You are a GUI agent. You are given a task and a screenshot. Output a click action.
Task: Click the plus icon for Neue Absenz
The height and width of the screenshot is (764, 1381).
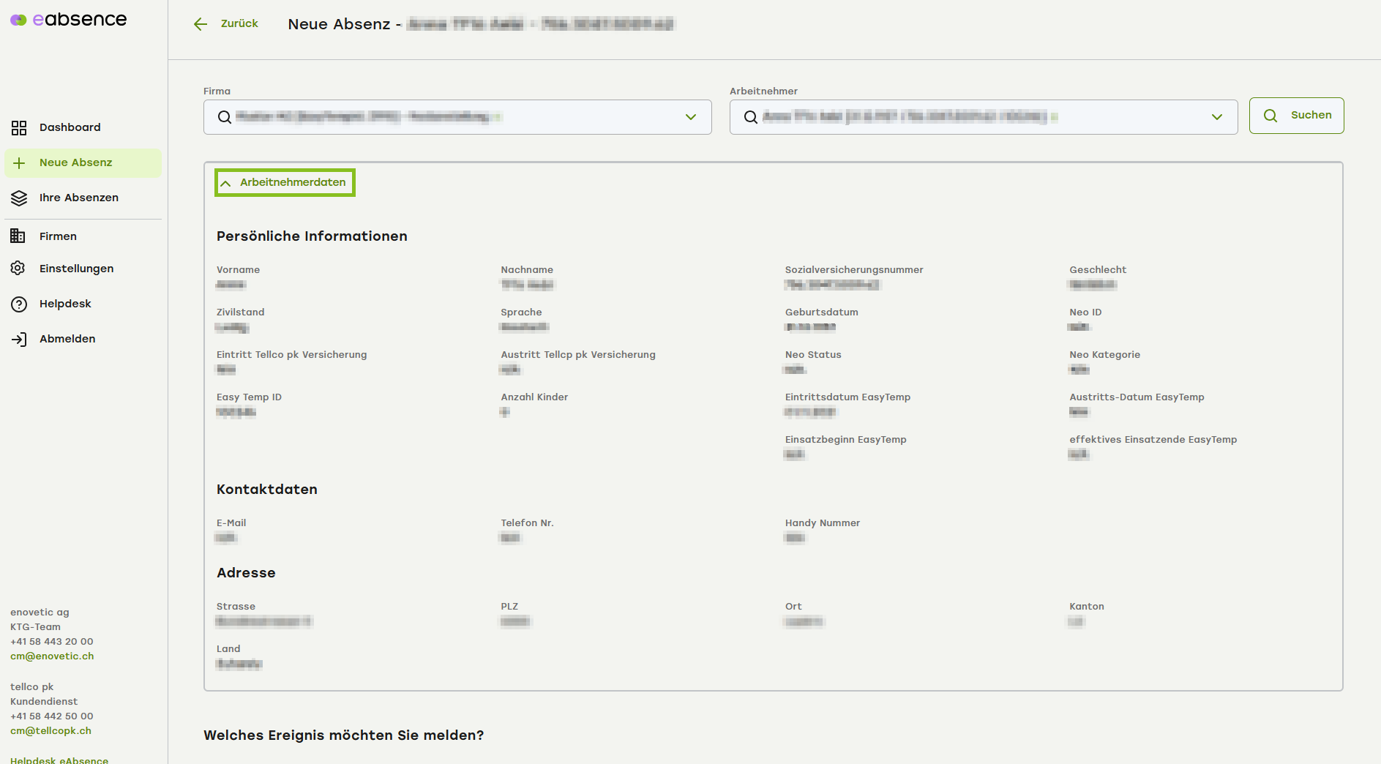19,163
